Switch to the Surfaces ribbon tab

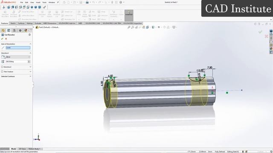(21, 23)
